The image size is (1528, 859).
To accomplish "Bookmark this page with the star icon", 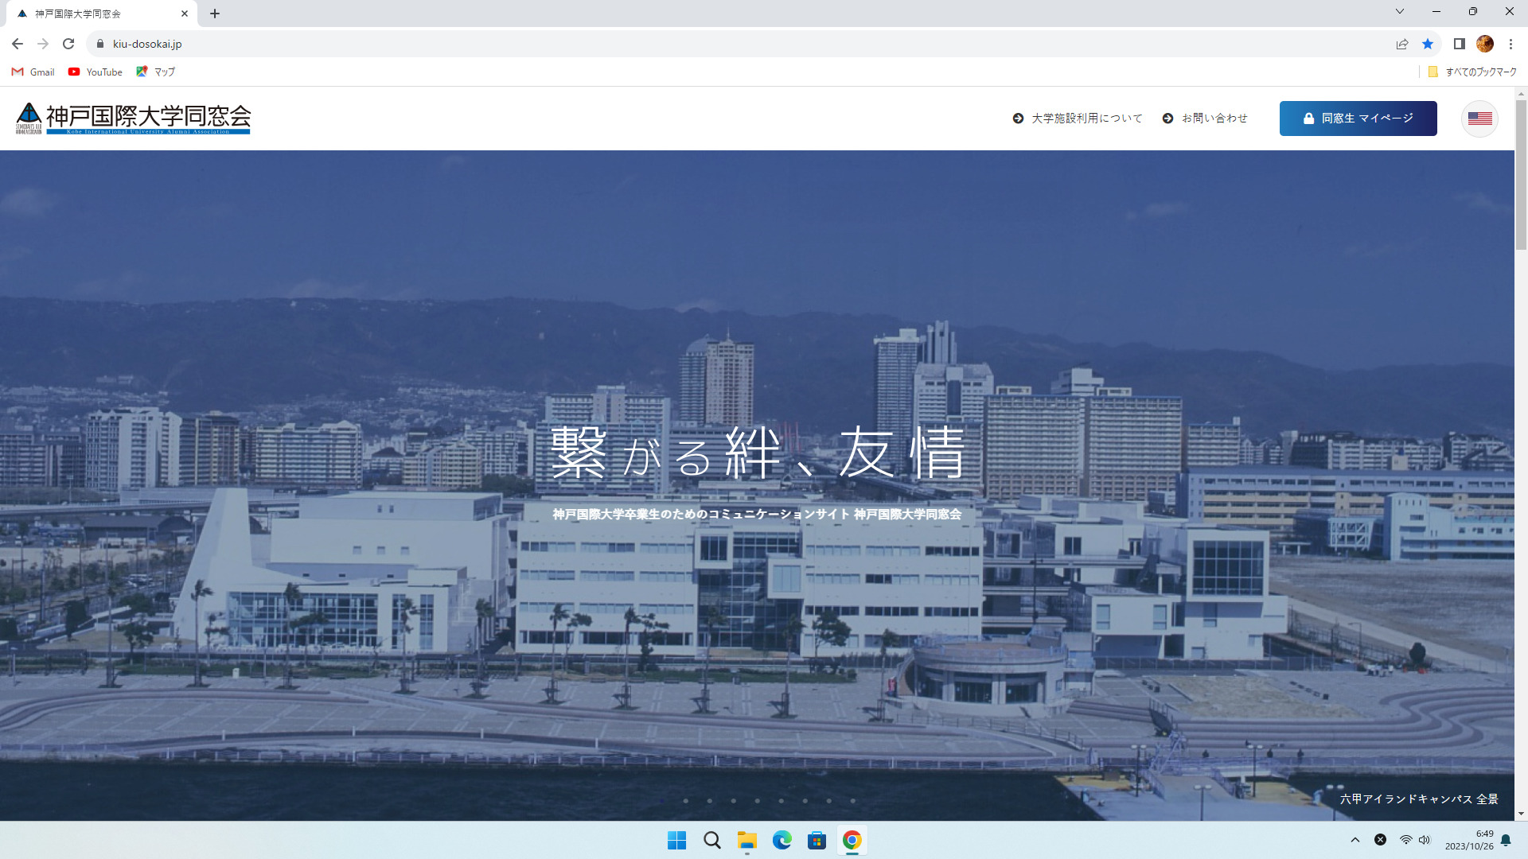I will coord(1428,44).
